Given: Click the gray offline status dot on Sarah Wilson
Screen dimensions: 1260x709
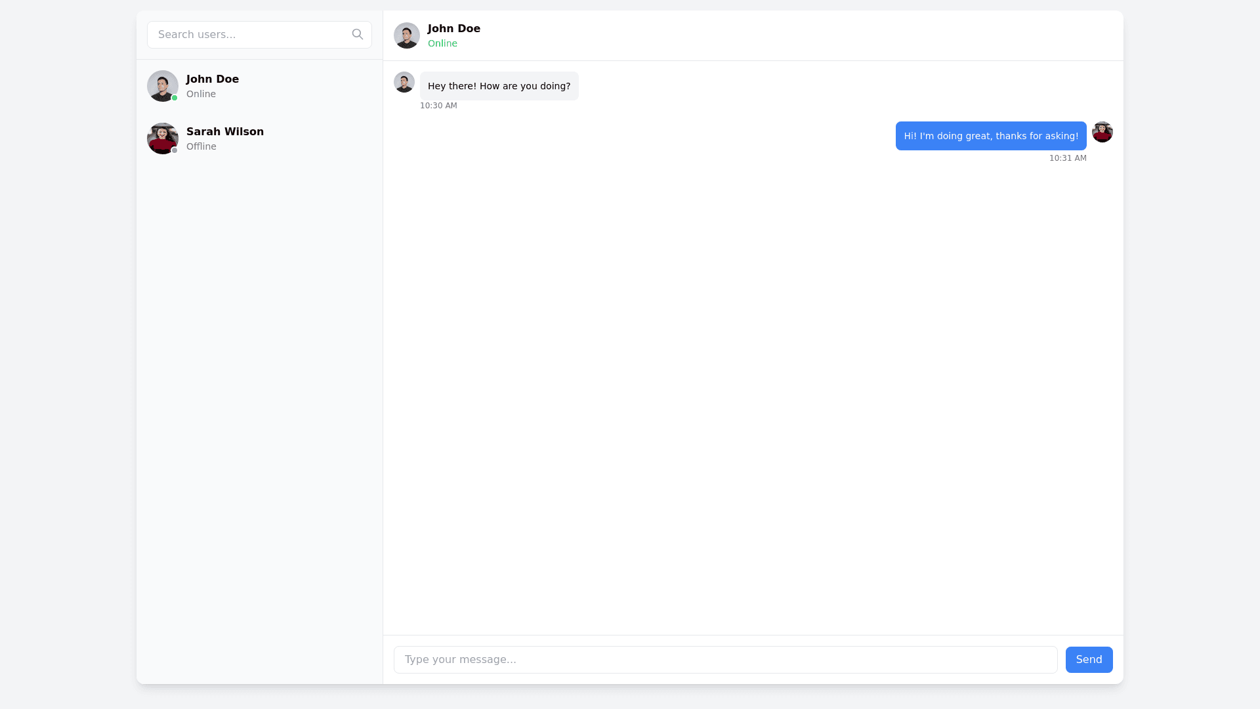Looking at the screenshot, I should [175, 150].
